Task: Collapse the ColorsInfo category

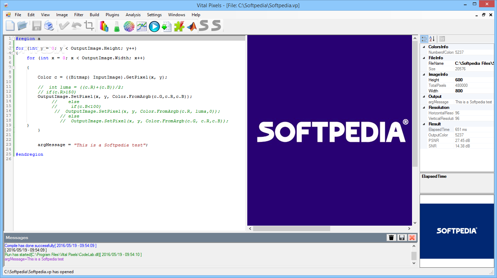Action: tap(424, 47)
